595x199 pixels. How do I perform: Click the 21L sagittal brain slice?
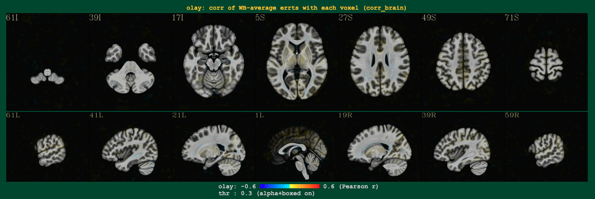(x=213, y=150)
